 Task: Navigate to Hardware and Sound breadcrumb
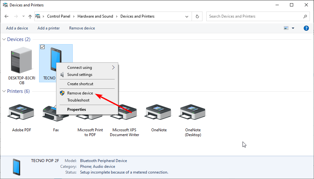[95, 16]
